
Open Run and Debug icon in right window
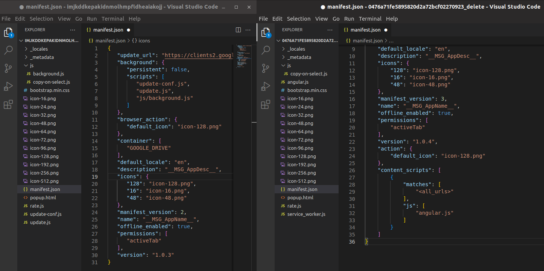266,86
